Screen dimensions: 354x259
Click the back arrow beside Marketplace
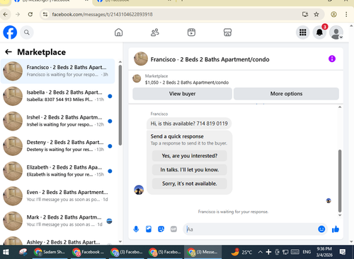pyautogui.click(x=8, y=52)
